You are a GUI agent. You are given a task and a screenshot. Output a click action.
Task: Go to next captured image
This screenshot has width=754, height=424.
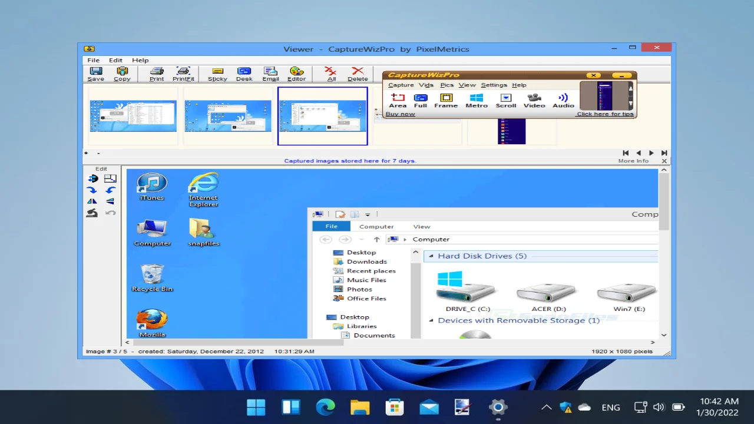pyautogui.click(x=651, y=153)
